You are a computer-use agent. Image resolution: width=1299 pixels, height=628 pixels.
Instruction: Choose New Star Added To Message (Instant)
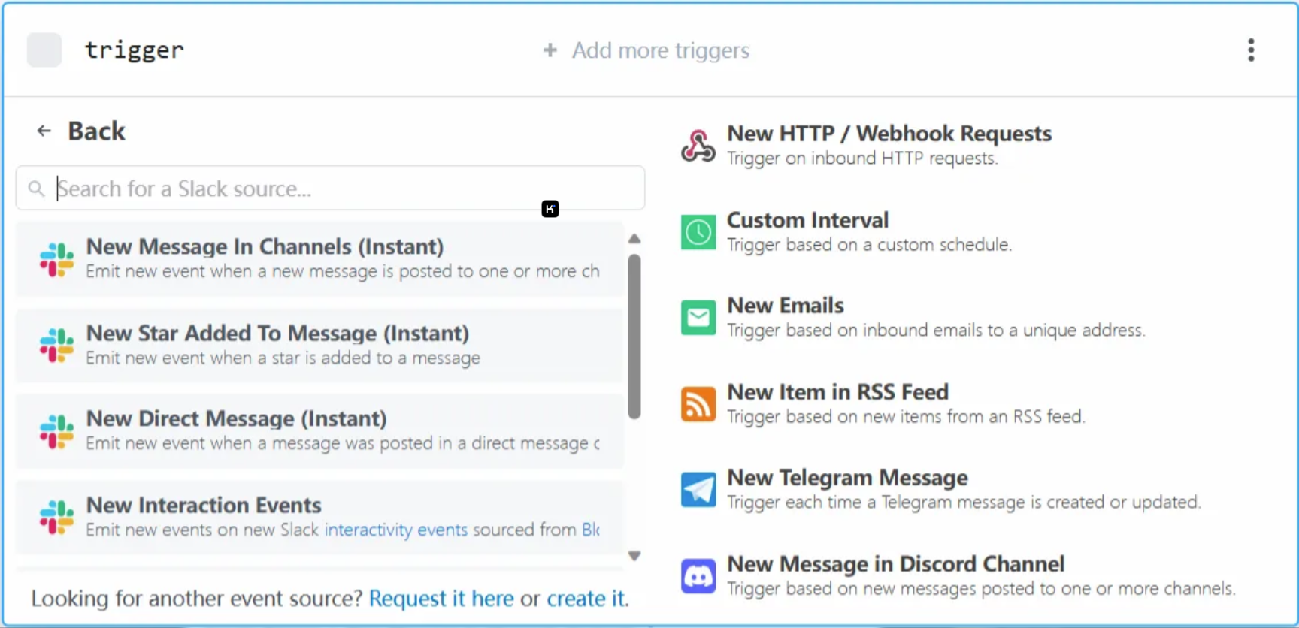click(x=319, y=346)
